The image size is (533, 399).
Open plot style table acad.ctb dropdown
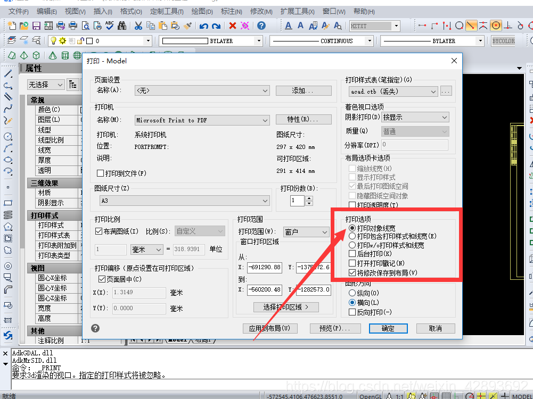(393, 92)
